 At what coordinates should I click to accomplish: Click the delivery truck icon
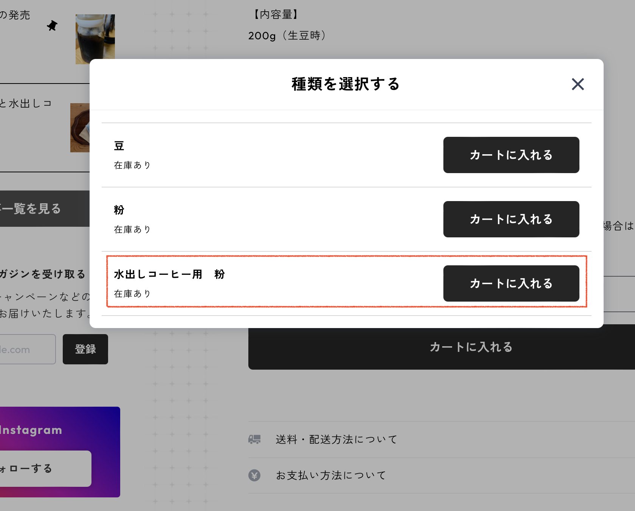254,439
